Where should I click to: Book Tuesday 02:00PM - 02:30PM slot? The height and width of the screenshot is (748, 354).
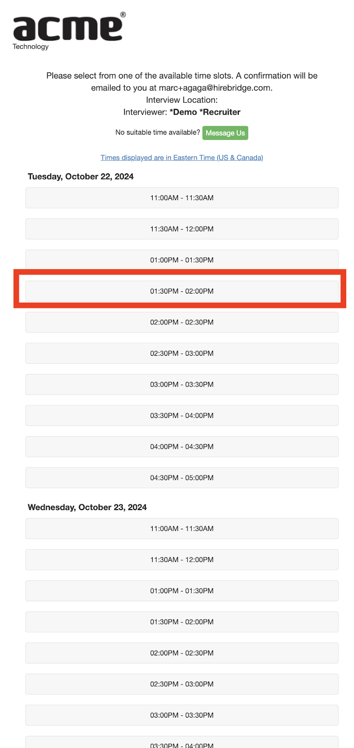pyautogui.click(x=182, y=322)
